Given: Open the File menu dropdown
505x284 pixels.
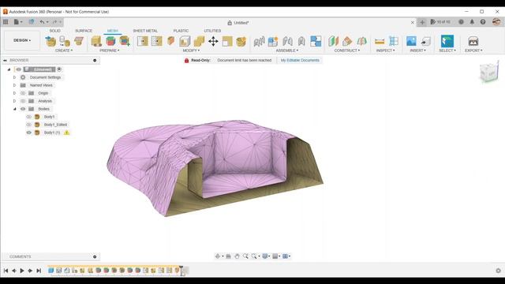Looking at the screenshot, I should (18, 22).
